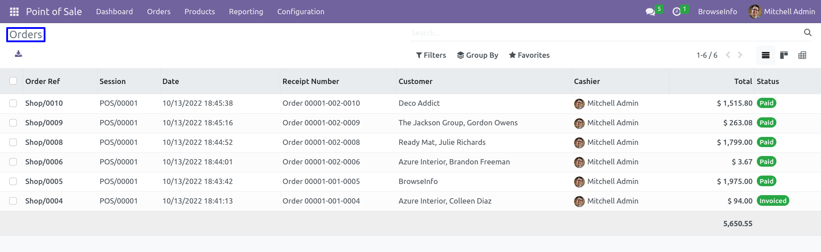The image size is (821, 252).
Task: Tick the select-all header checkbox
Action: (13, 81)
